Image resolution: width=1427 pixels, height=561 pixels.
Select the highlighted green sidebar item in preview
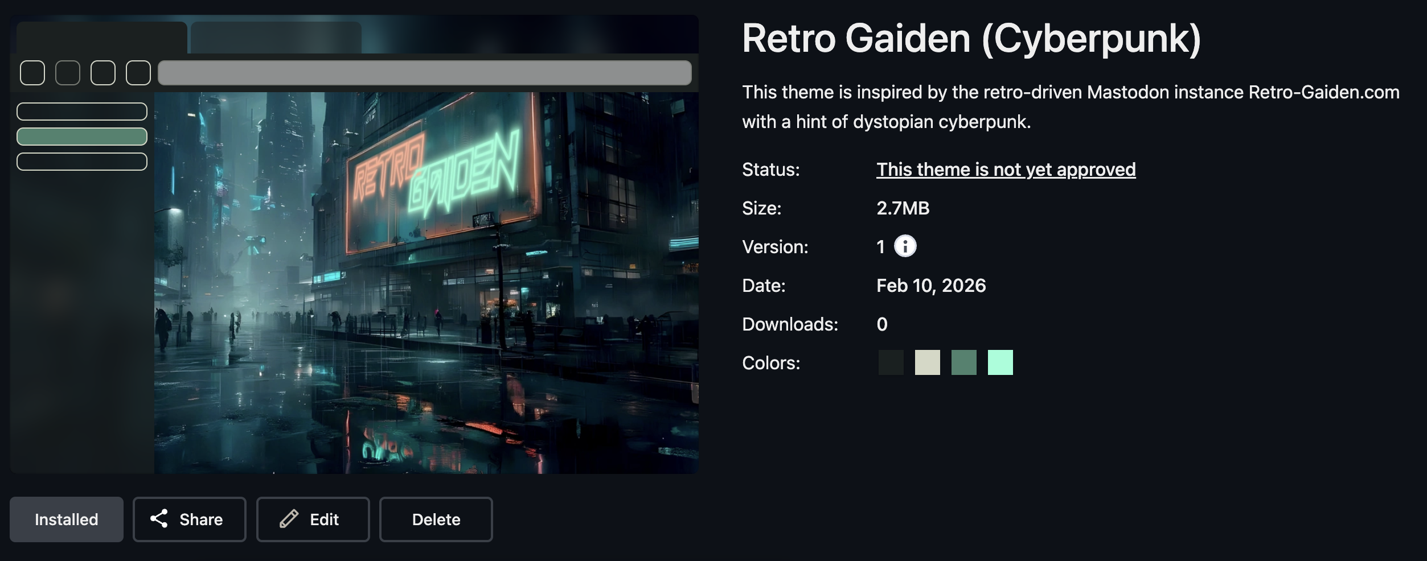tap(82, 137)
